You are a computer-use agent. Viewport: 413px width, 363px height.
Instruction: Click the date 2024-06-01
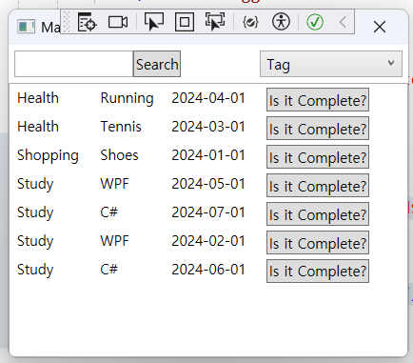click(x=208, y=270)
